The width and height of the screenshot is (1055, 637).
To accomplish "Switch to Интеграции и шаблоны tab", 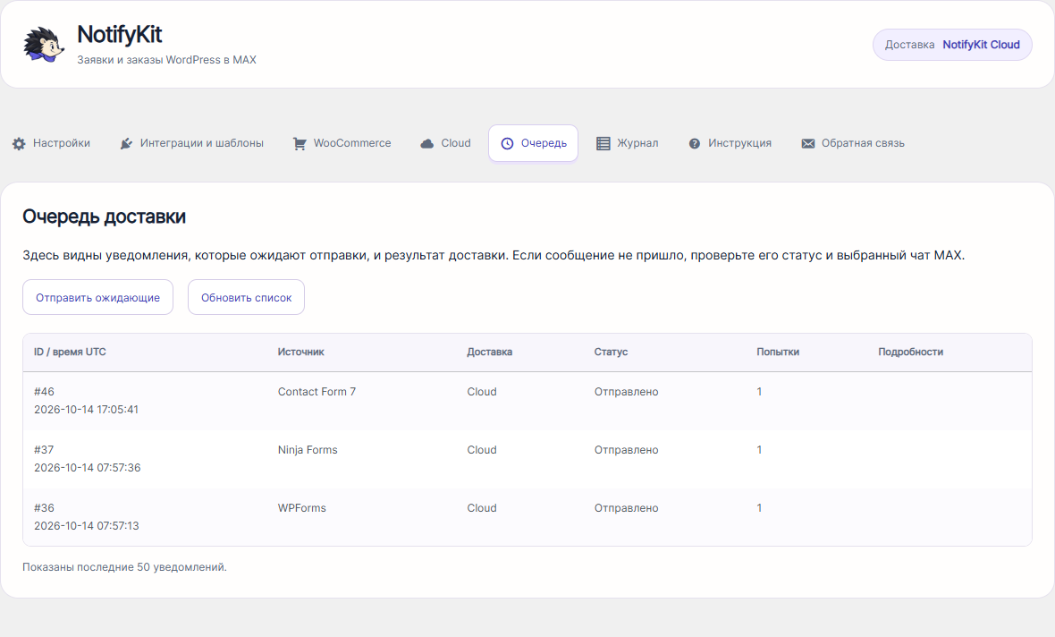I will point(191,143).
